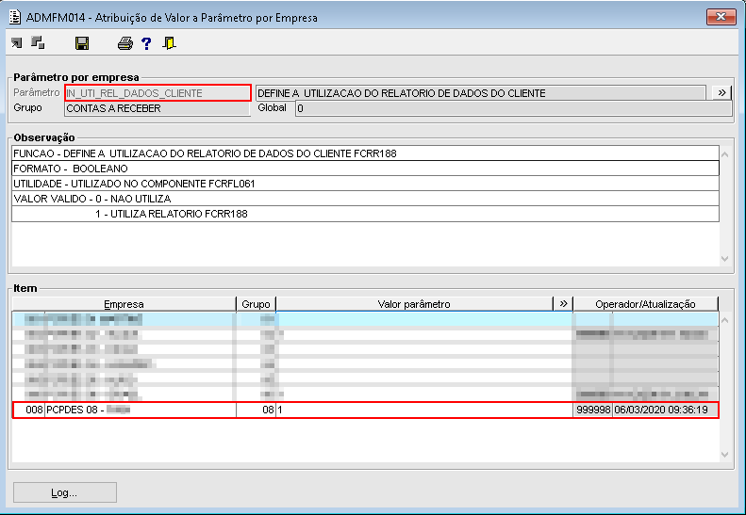Click the Parâmetro field IN_UTI_REL_DADOS_CLIENTE
The height and width of the screenshot is (515, 746).
pos(157,92)
